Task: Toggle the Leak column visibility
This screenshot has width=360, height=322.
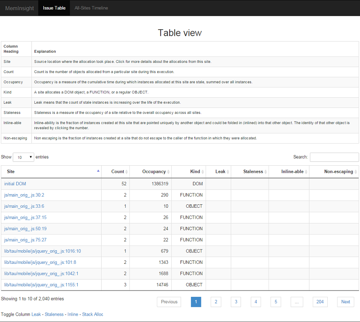Action: [36, 314]
